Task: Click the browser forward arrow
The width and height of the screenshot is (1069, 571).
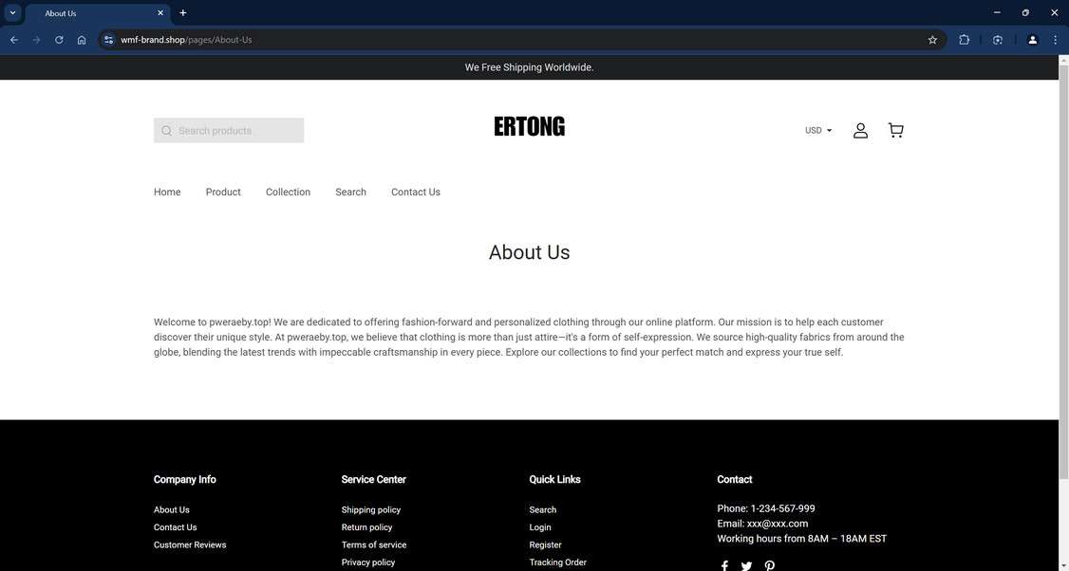Action: pyautogui.click(x=37, y=40)
